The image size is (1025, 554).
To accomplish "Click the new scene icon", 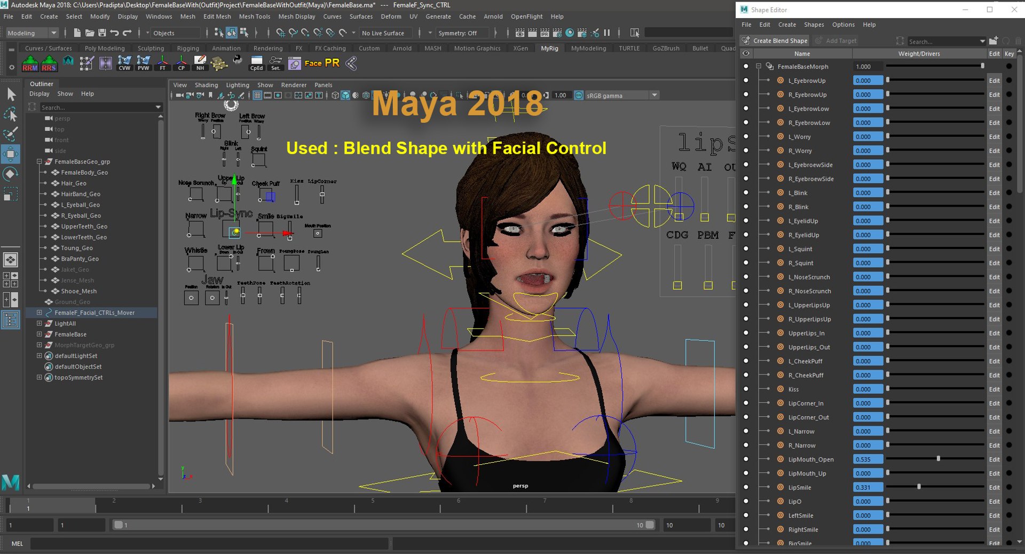I will coord(77,33).
